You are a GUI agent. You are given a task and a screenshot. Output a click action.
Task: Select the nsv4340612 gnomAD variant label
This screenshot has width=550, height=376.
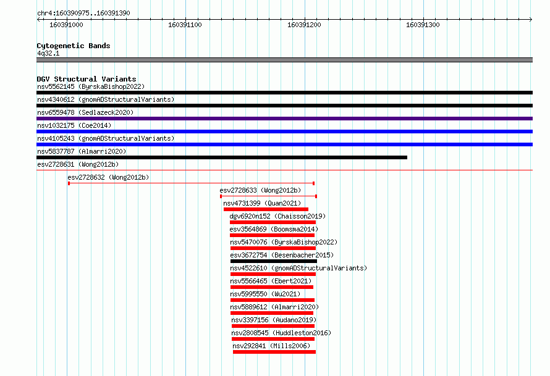click(106, 99)
